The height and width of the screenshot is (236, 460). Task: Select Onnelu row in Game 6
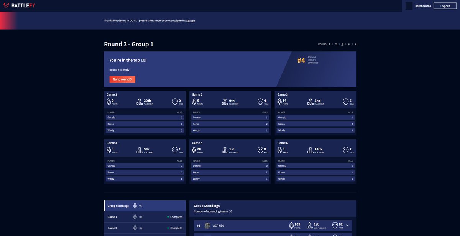pos(316,166)
